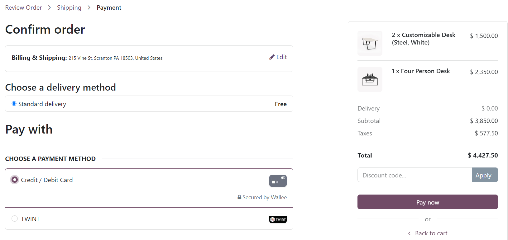This screenshot has height=240, width=508.
Task: Click the Back to cart link
Action: click(x=431, y=233)
